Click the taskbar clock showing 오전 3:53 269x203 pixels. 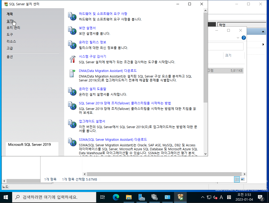tap(244, 197)
